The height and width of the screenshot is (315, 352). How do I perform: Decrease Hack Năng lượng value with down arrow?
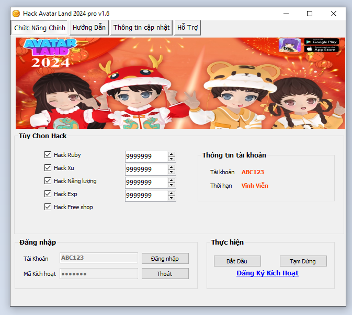pyautogui.click(x=171, y=185)
